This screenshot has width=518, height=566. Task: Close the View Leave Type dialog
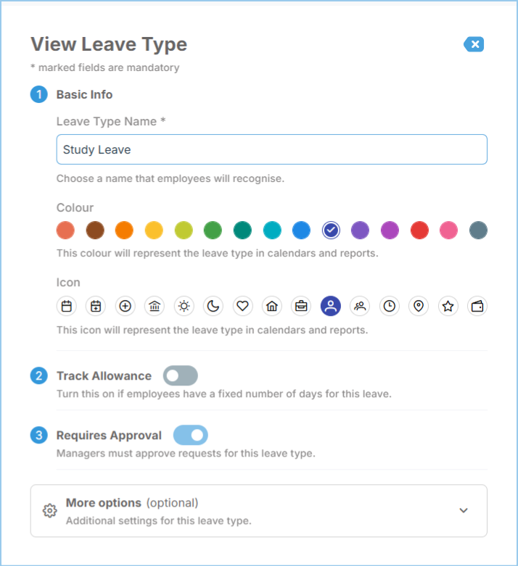point(474,44)
